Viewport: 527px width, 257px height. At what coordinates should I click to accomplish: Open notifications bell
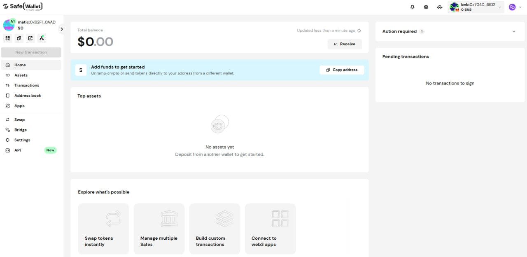point(412,7)
